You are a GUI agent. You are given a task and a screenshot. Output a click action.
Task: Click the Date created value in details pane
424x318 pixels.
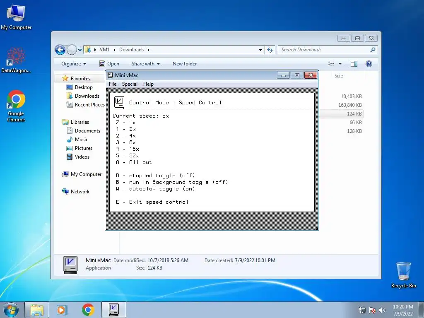click(x=255, y=260)
